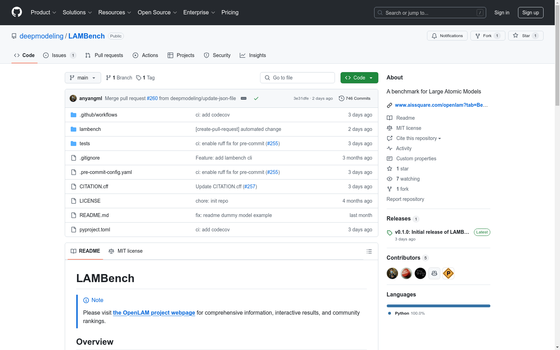Open the aissquare.com website link
This screenshot has width=560, height=350.
tap(441, 105)
